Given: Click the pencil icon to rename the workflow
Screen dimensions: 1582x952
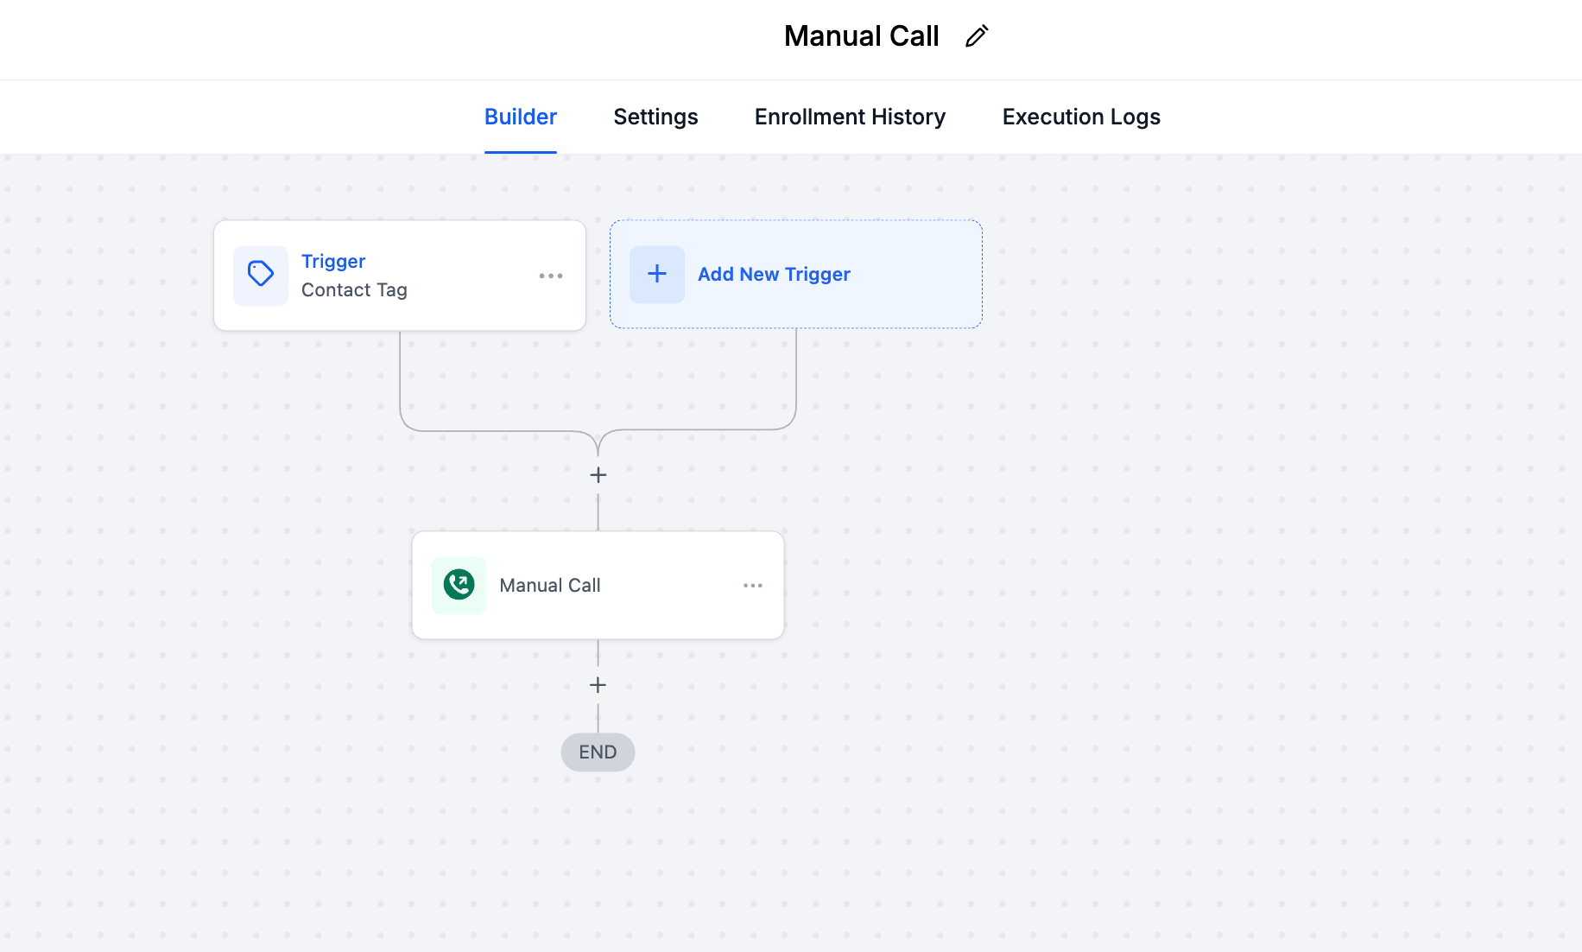Looking at the screenshot, I should [x=977, y=35].
